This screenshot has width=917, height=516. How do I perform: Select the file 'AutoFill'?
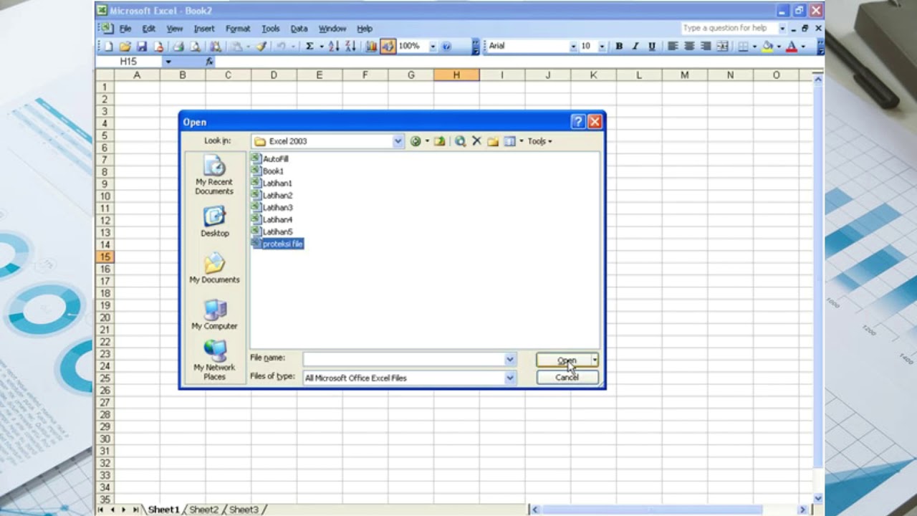tap(270, 158)
